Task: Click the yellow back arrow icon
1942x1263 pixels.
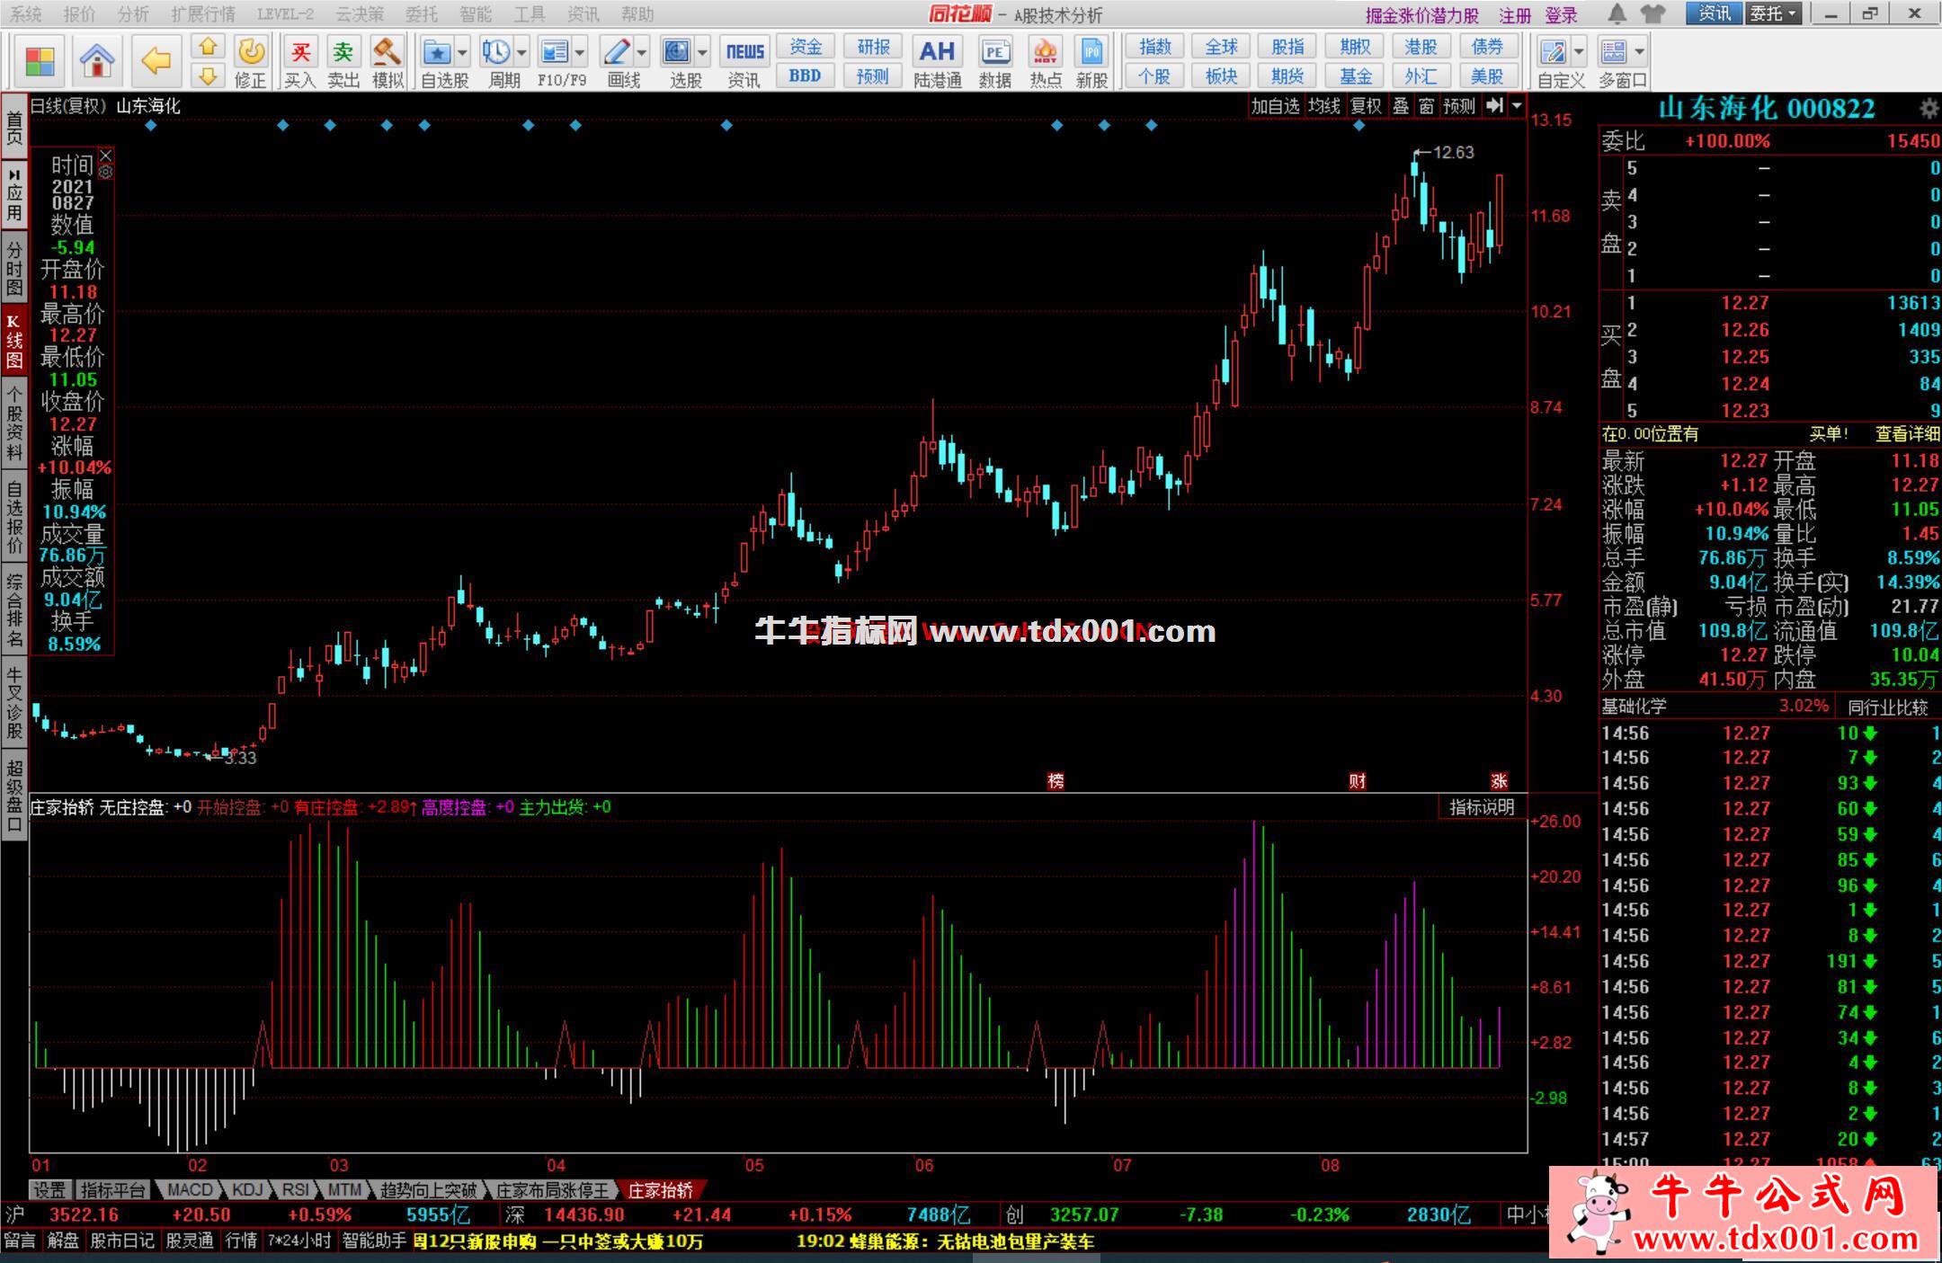Action: click(156, 60)
